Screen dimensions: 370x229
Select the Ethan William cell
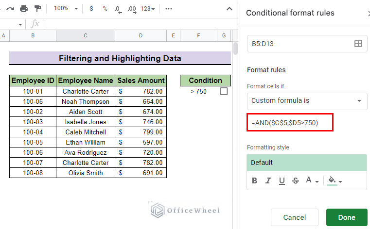click(86, 142)
